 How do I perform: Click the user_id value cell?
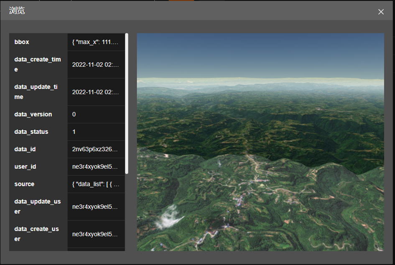point(95,167)
